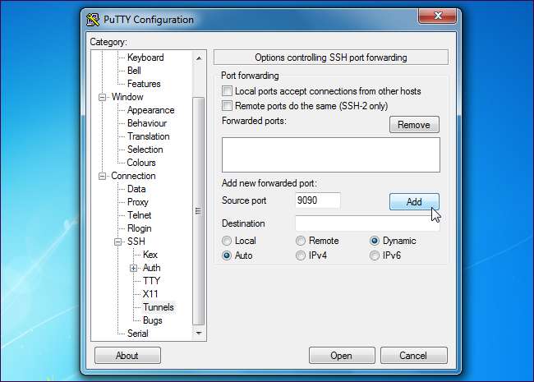
Task: Close the PuTTY Configuration window
Action: (438, 16)
